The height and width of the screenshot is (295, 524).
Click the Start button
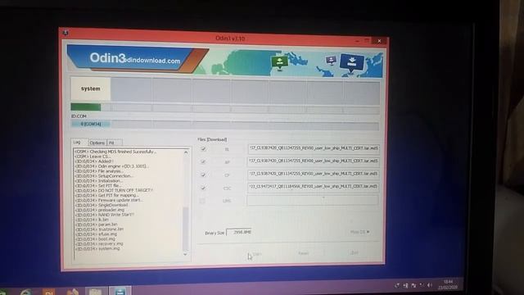tap(256, 254)
